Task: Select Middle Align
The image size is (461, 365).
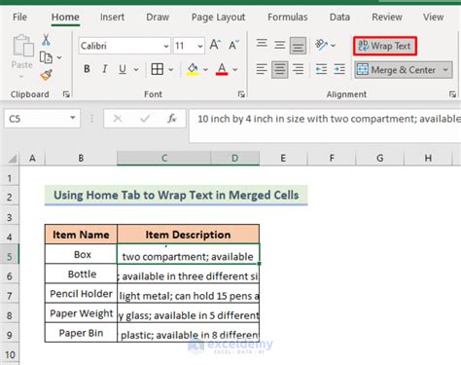Action: pyautogui.click(x=279, y=45)
